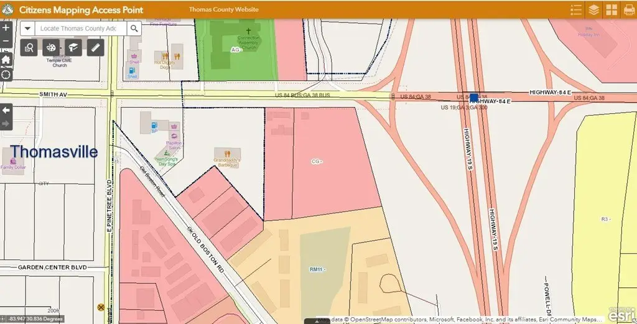Find my location on the map
This screenshot has height=324, width=637.
pos(6,75)
